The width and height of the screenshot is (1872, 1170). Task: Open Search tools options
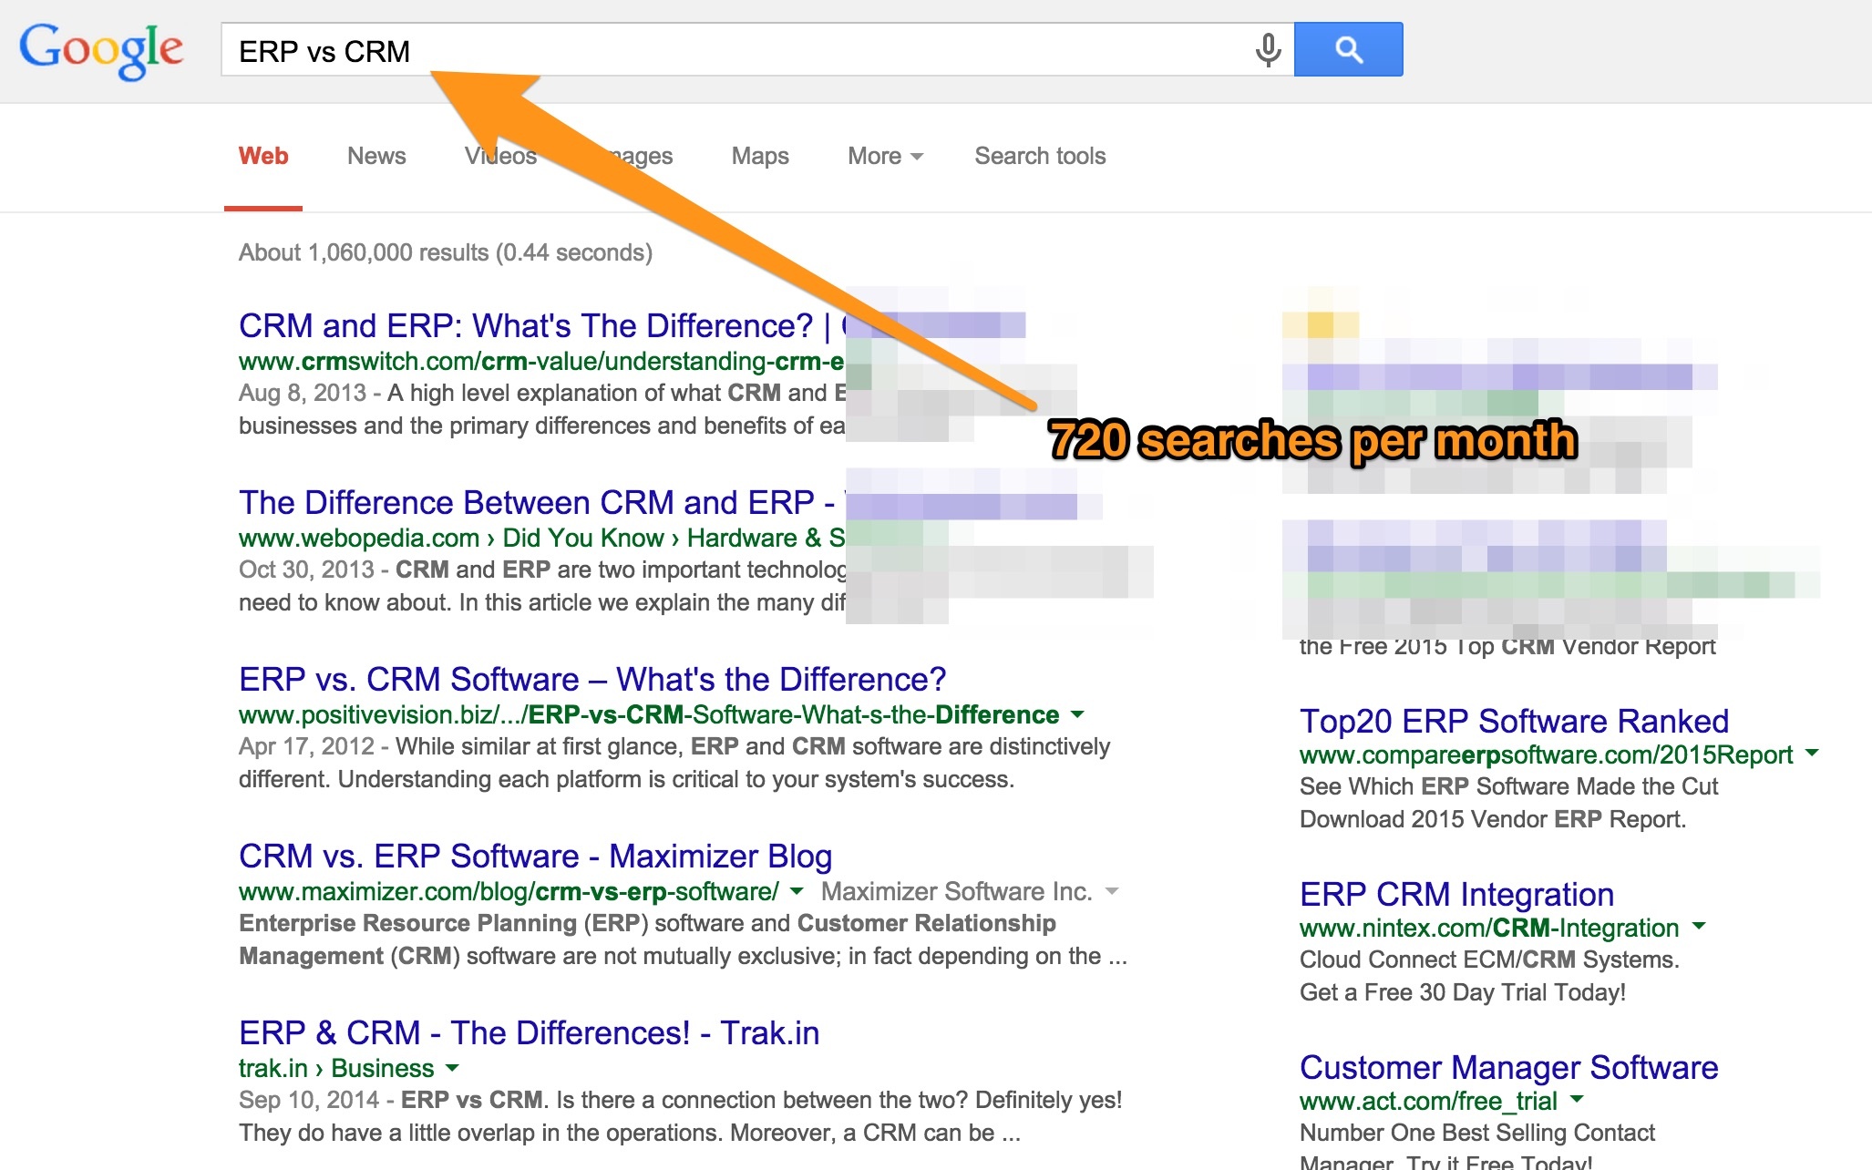click(x=1039, y=157)
